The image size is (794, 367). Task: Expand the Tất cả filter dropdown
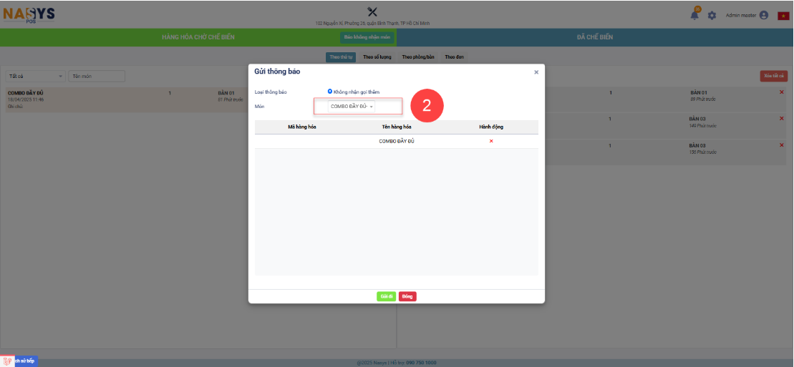tap(34, 76)
